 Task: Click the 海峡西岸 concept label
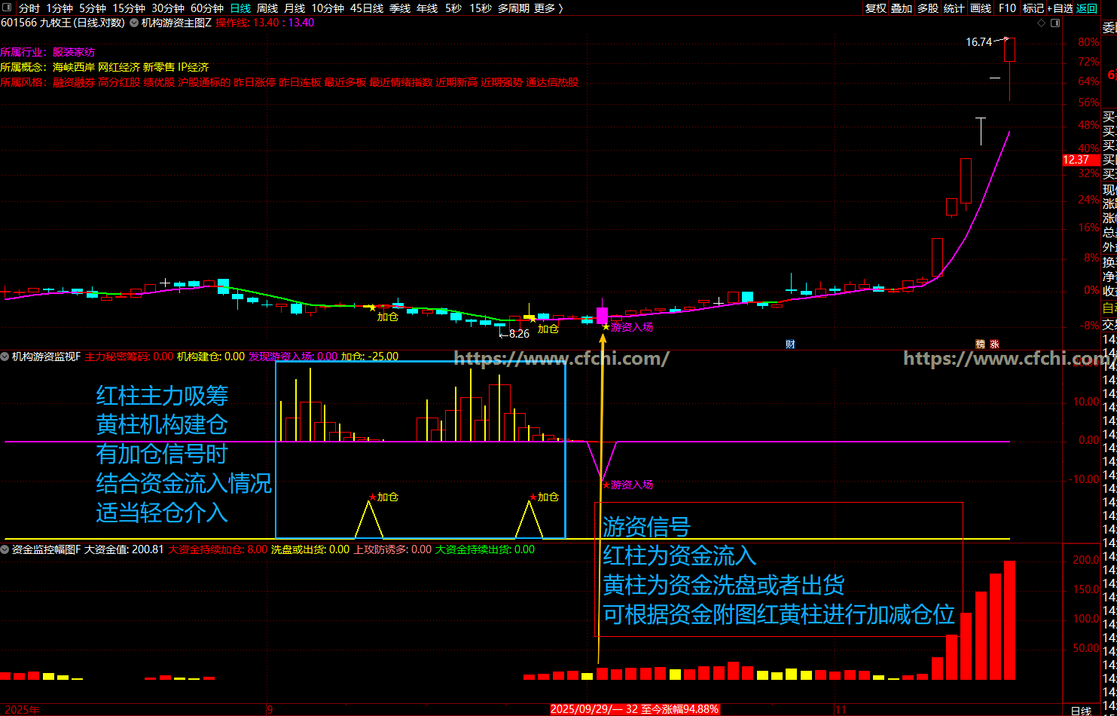pos(74,67)
